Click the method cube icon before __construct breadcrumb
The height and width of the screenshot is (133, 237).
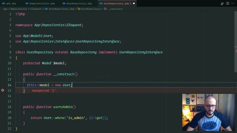[105, 9]
